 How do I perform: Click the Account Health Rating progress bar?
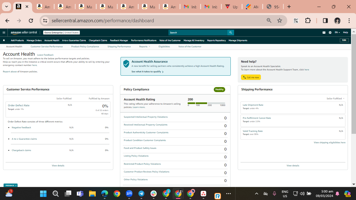207,103
